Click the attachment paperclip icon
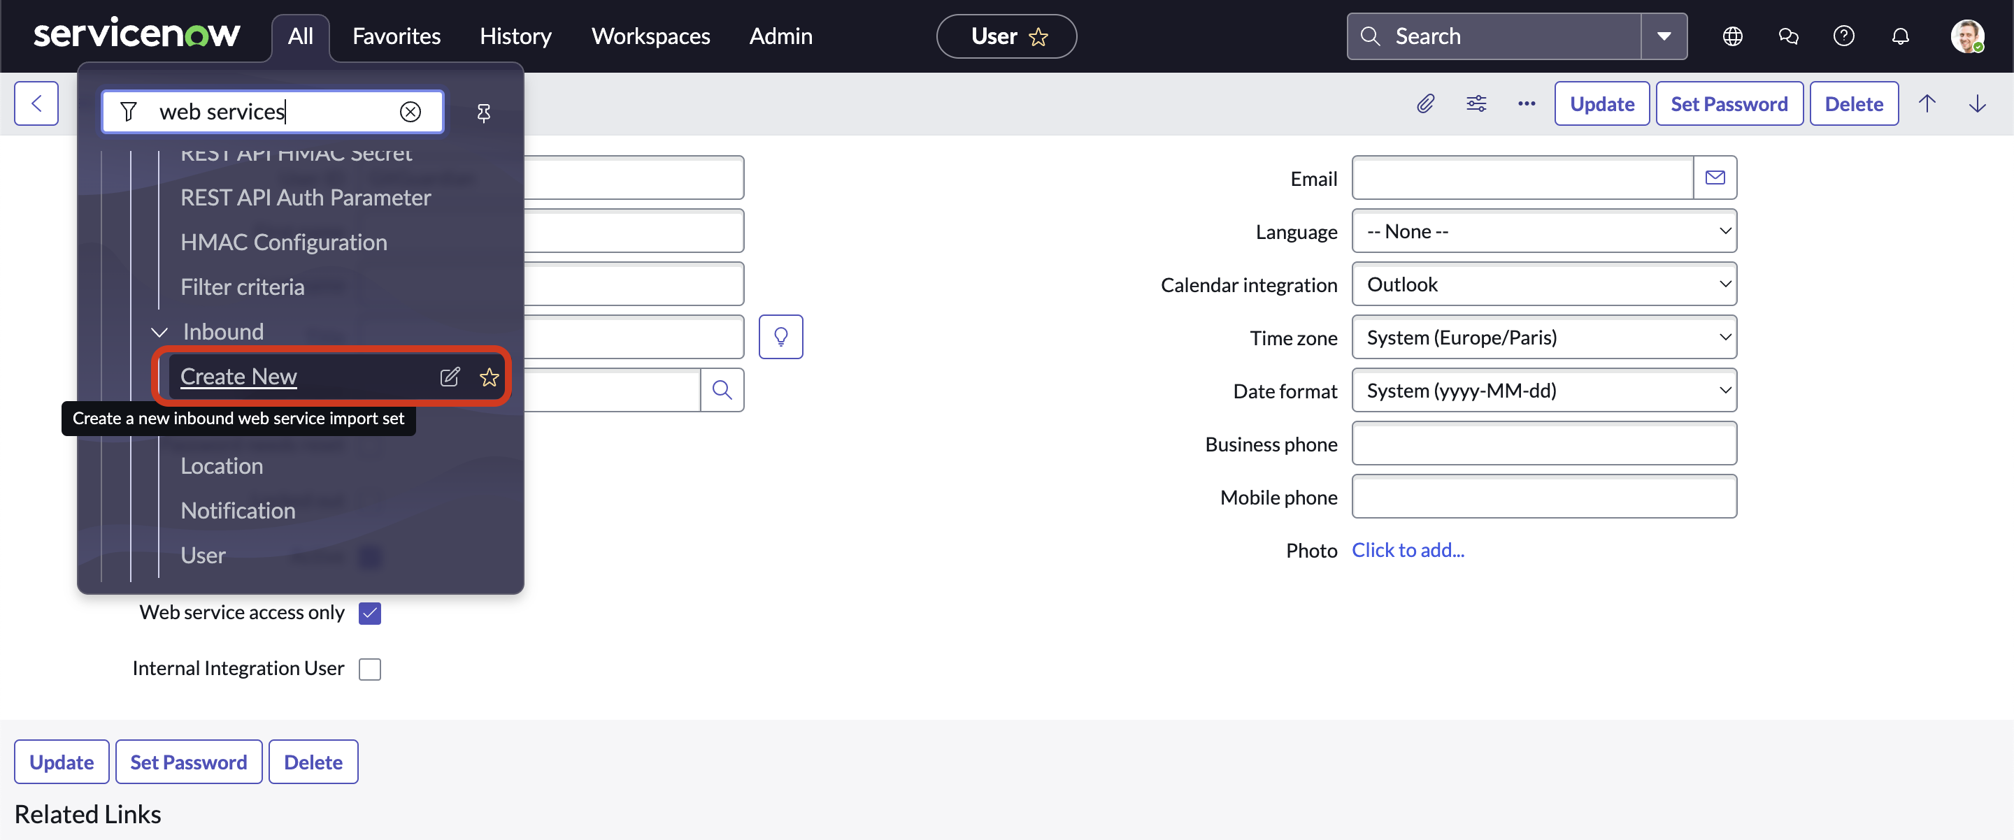Screen dimensions: 2014x840 [1426, 103]
